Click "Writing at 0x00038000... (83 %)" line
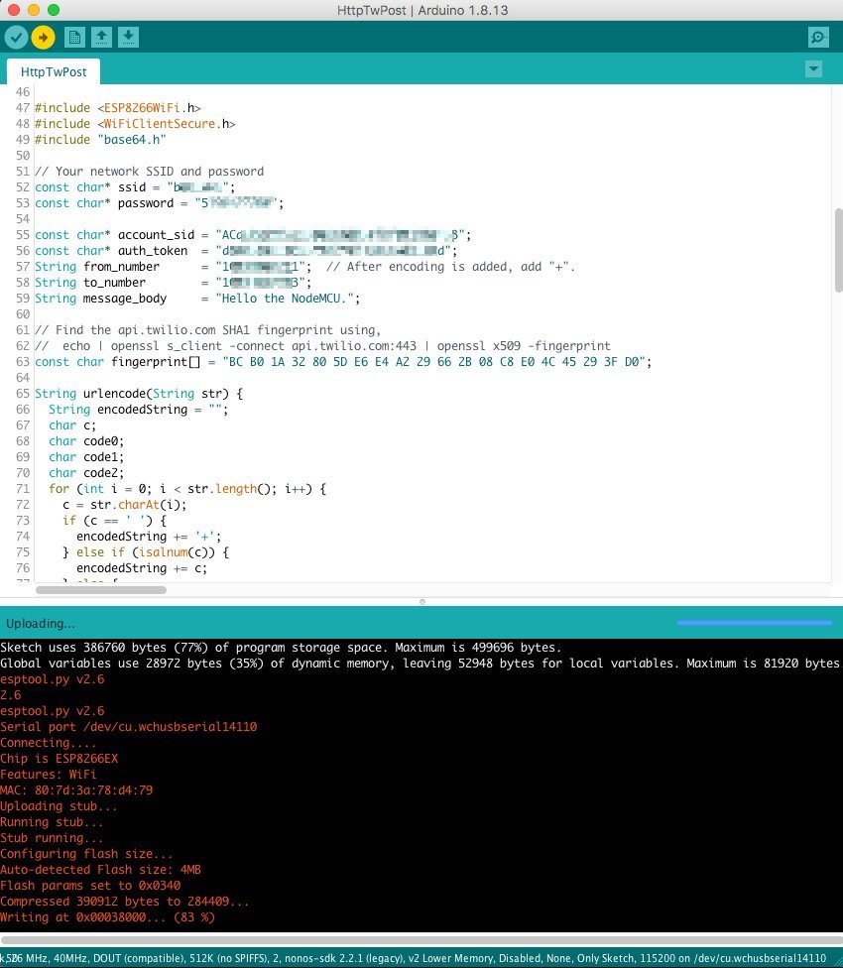843x968 pixels. [x=107, y=916]
